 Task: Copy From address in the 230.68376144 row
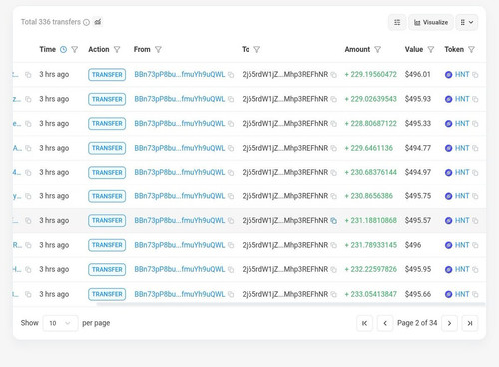[231, 173]
